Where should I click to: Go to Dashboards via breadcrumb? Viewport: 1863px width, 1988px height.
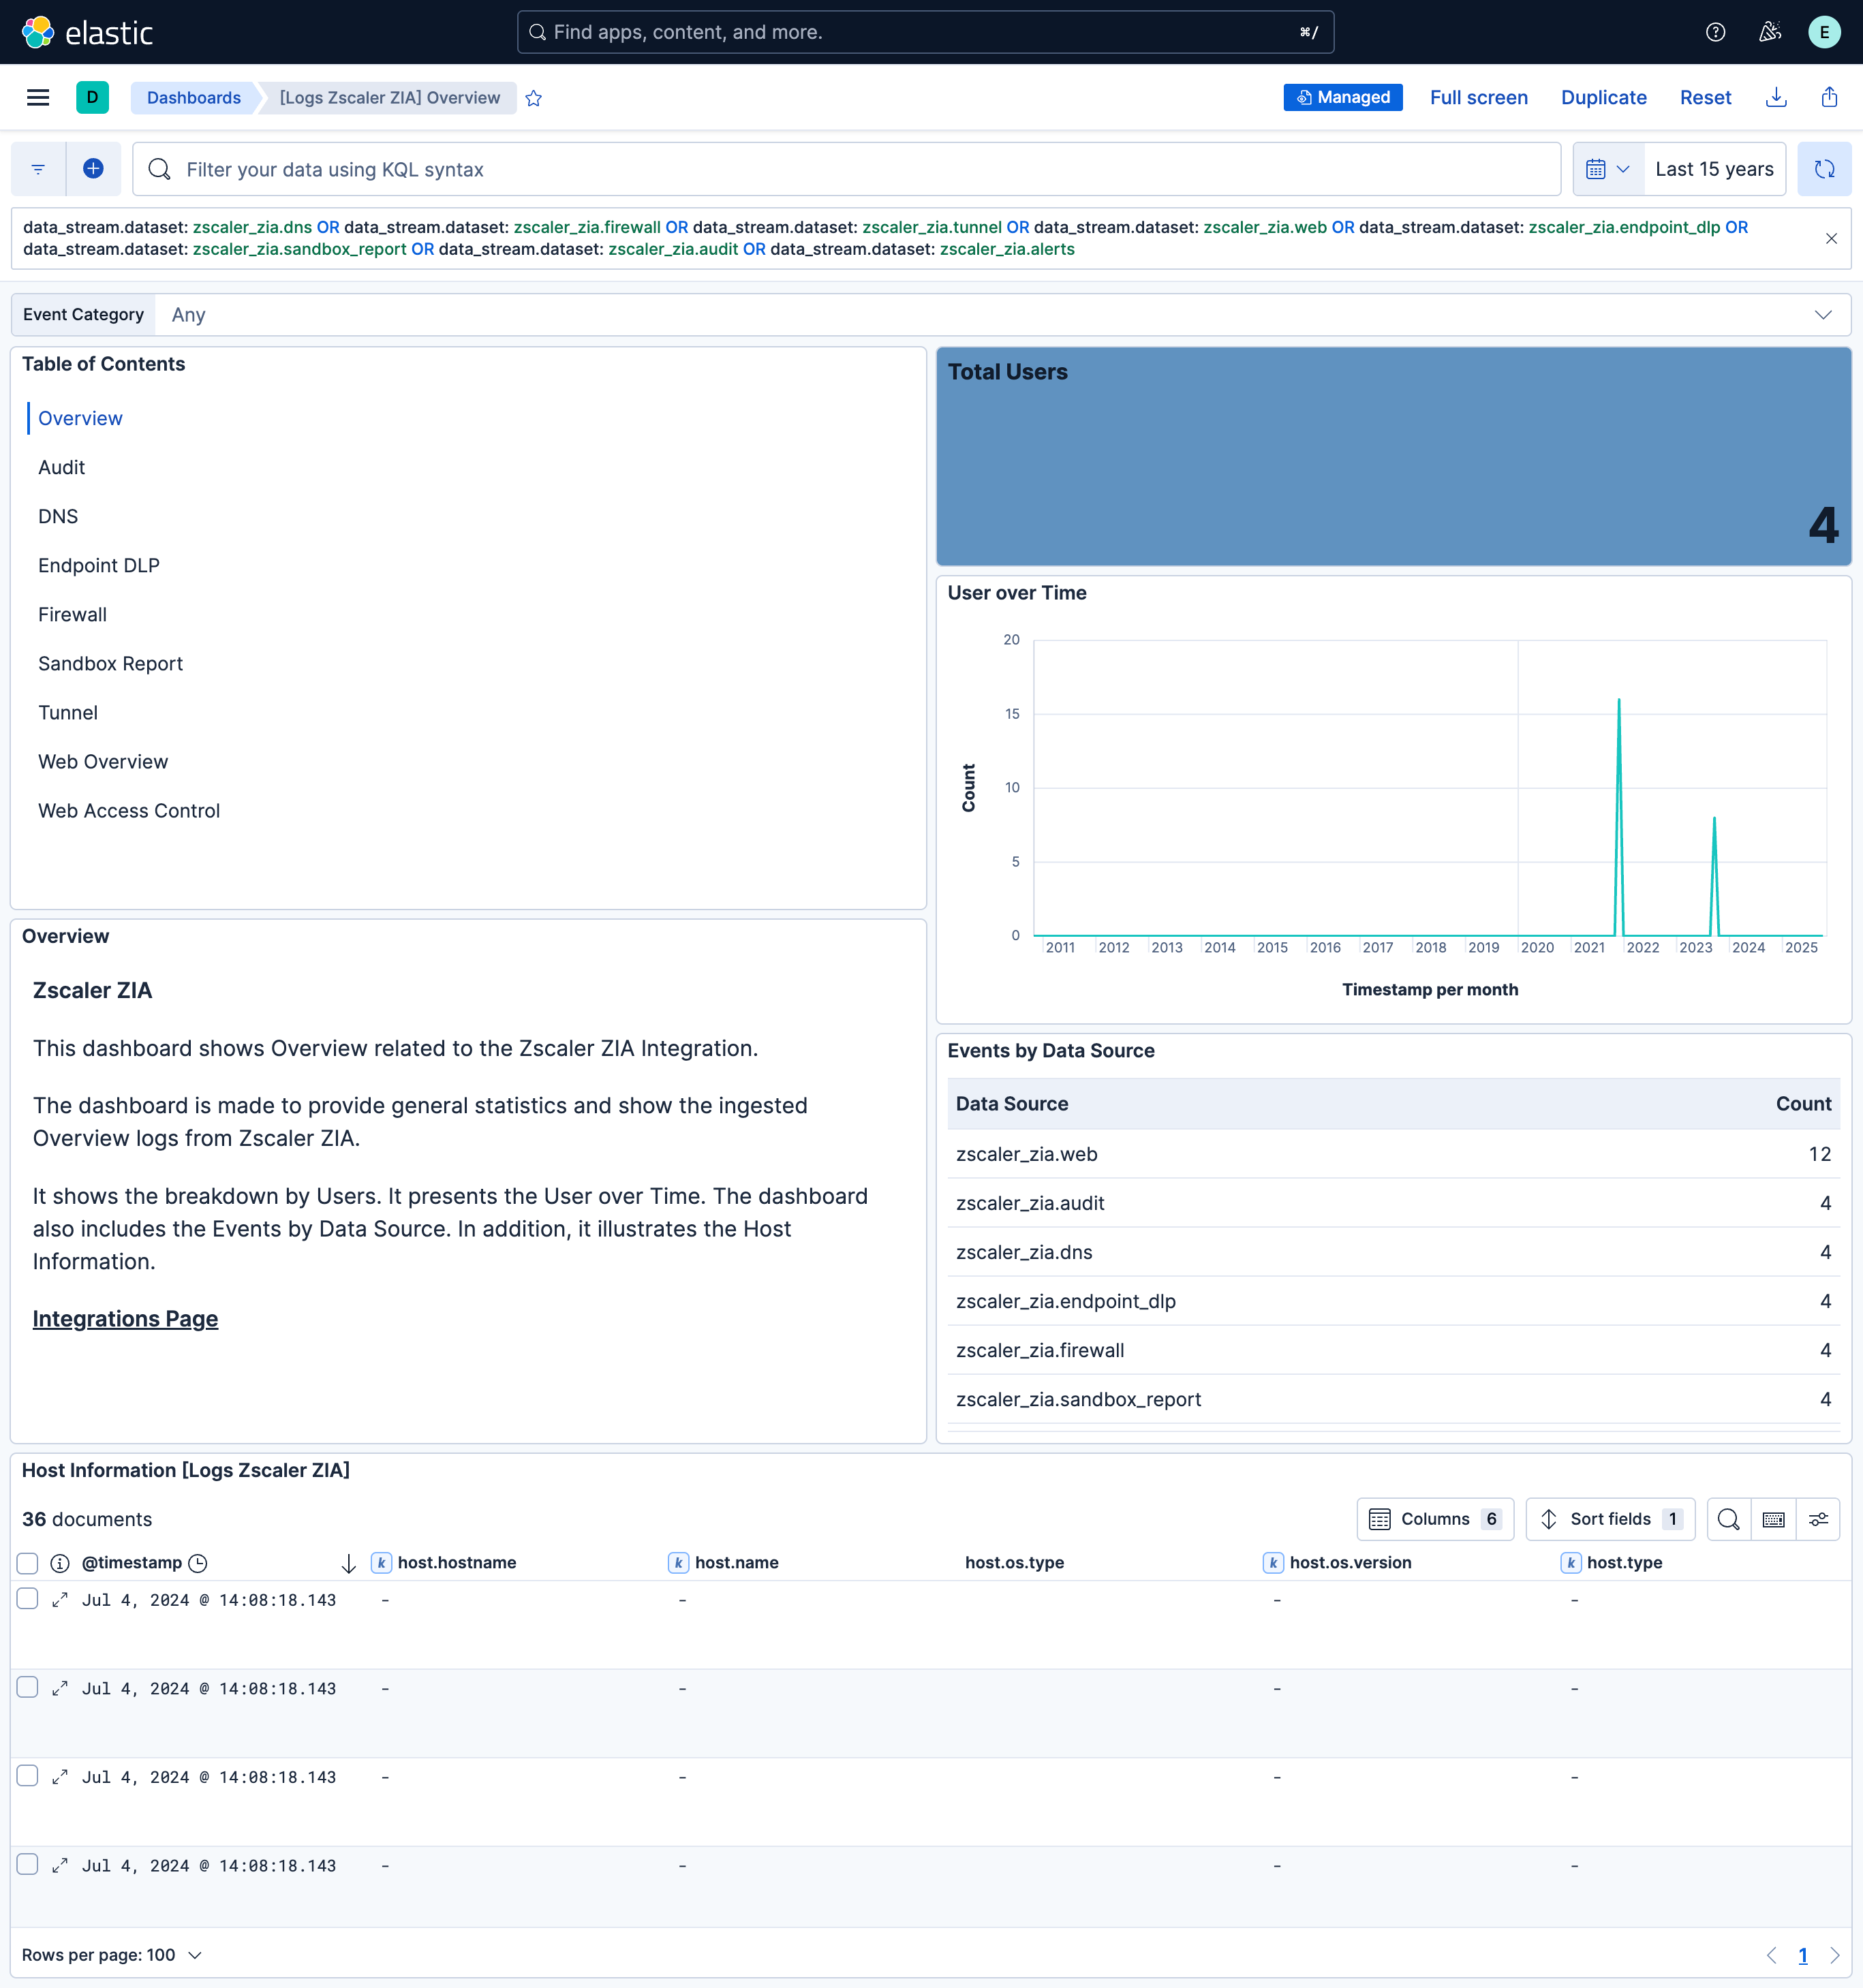click(194, 97)
